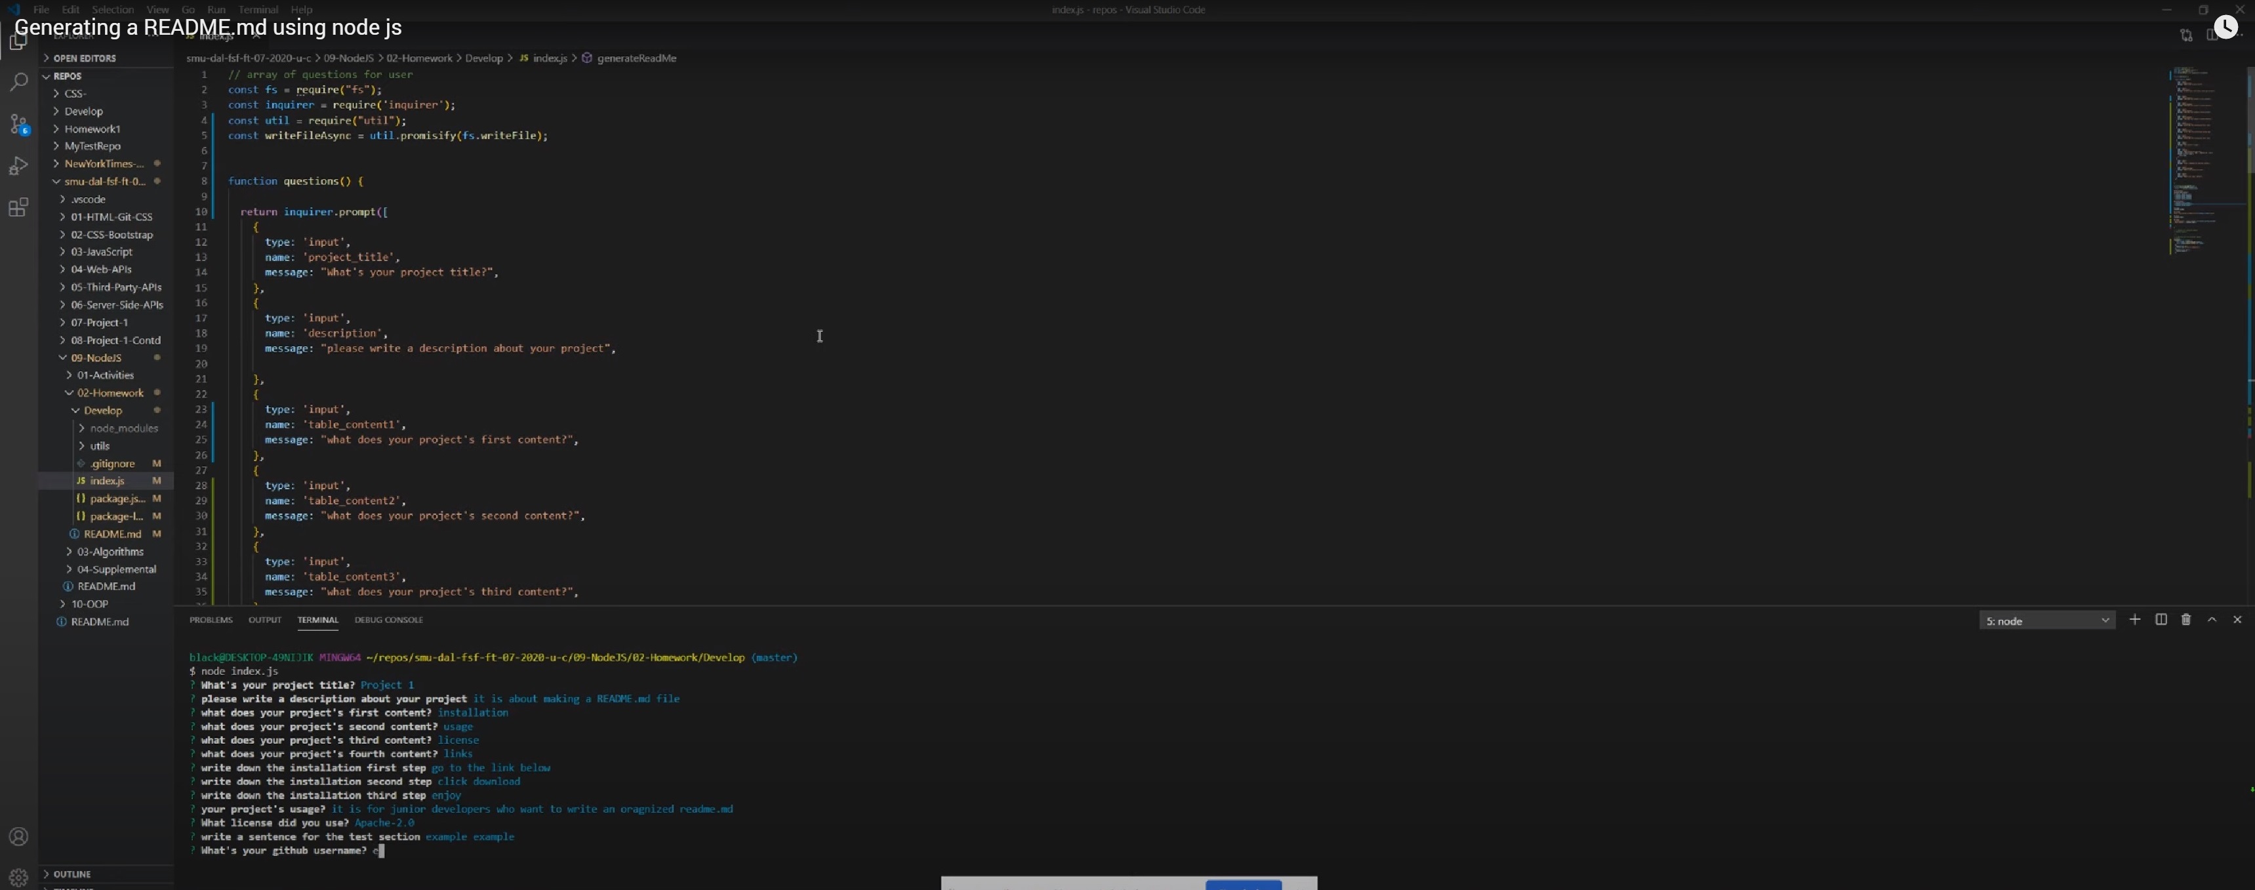Expand the 01-Activities folder

tap(106, 375)
